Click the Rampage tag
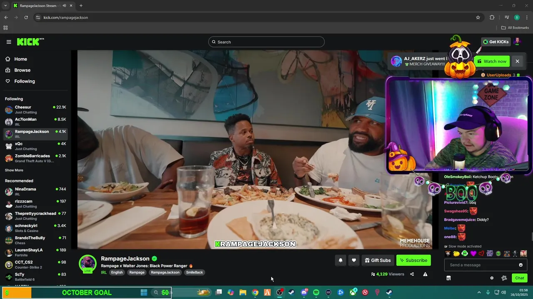The image size is (533, 299). tap(137, 272)
